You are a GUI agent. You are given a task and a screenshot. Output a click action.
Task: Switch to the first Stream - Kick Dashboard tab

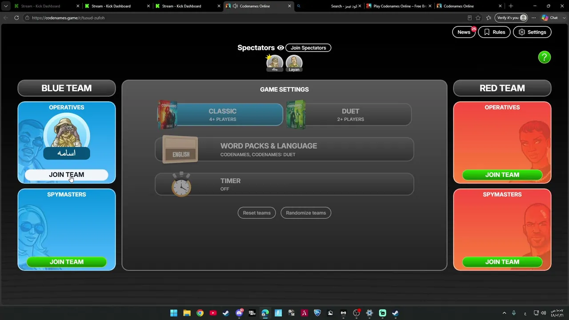point(46,6)
